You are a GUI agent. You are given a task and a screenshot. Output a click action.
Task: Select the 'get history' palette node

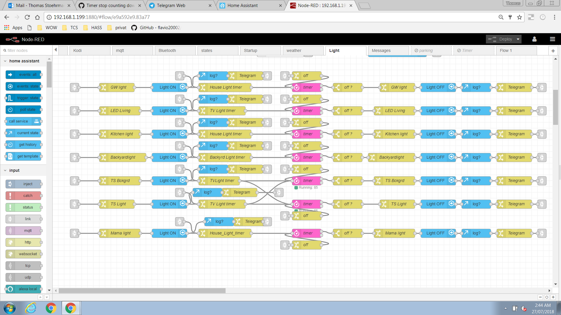[23, 145]
